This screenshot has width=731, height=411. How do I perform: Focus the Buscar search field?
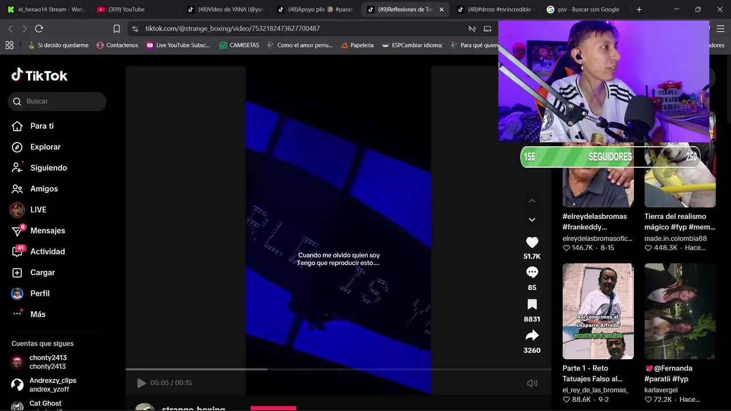57,101
